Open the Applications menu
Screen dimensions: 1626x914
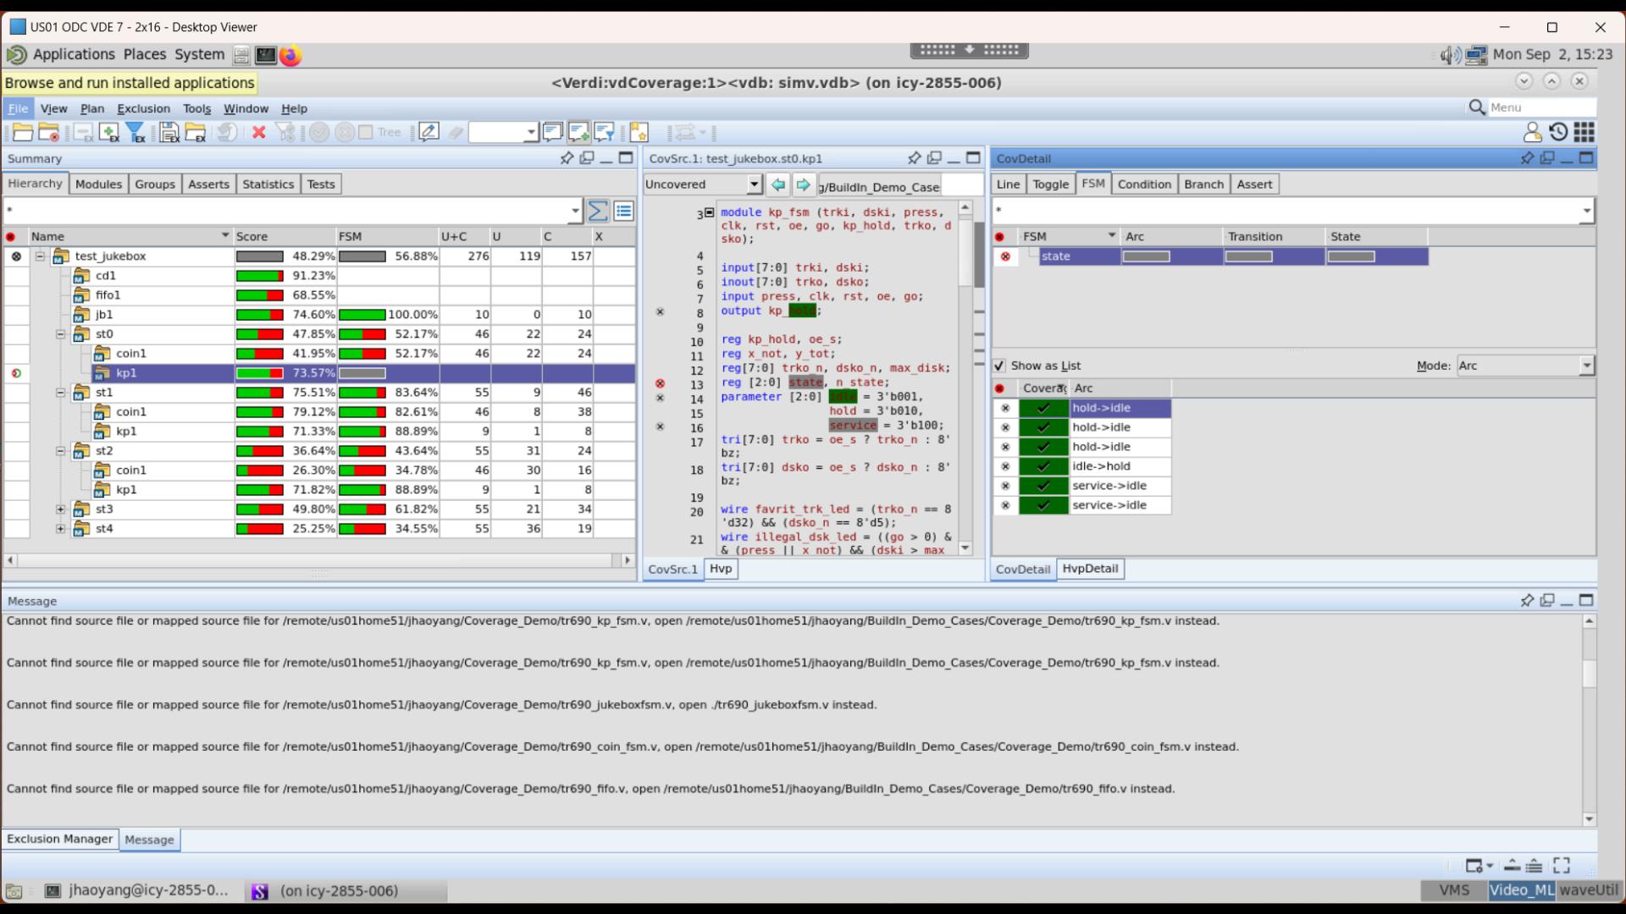click(74, 55)
